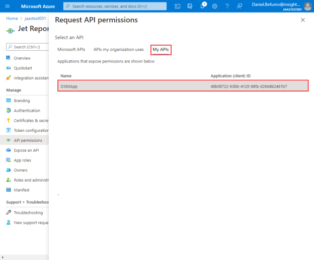Click the Jet Reports app registration icon
The image size is (314, 260).
point(10,31)
